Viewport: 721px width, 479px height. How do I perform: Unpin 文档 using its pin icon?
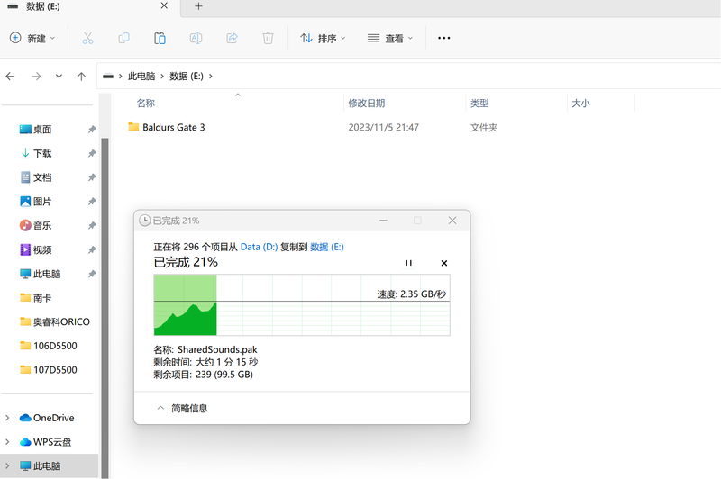click(92, 177)
